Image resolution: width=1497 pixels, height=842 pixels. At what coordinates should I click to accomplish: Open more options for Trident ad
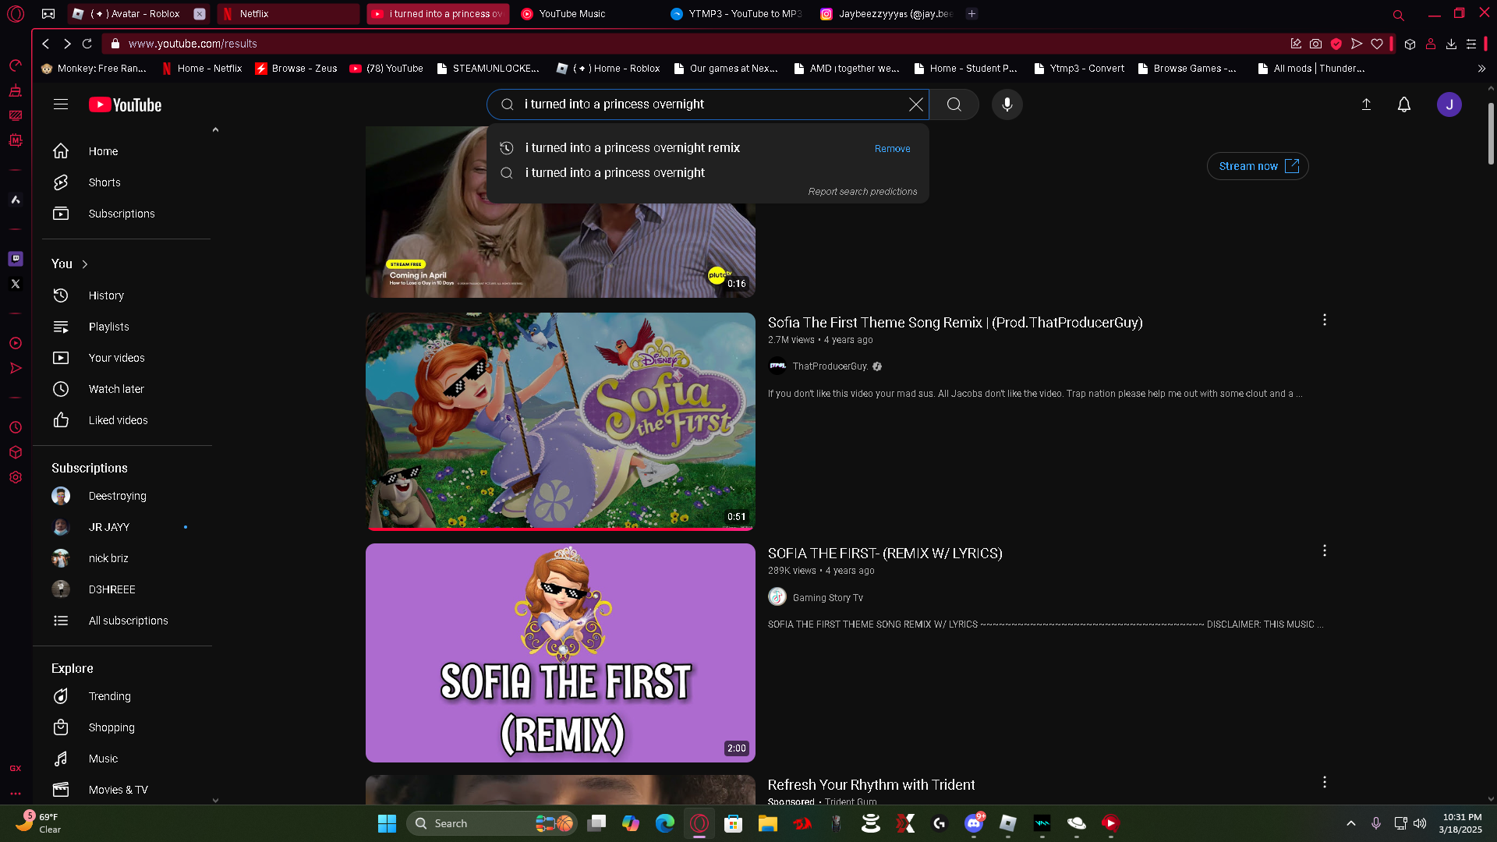click(x=1324, y=782)
